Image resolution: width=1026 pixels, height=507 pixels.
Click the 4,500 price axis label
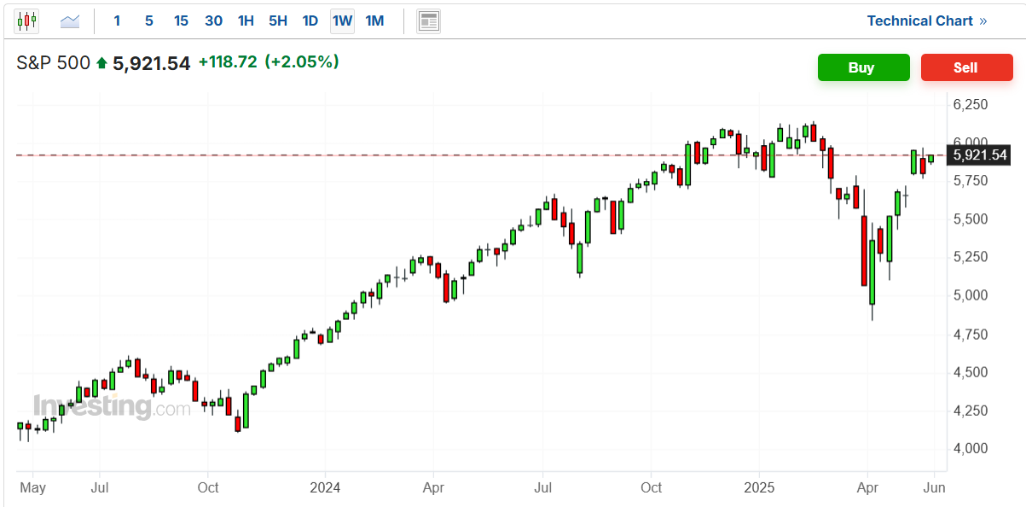coord(970,372)
